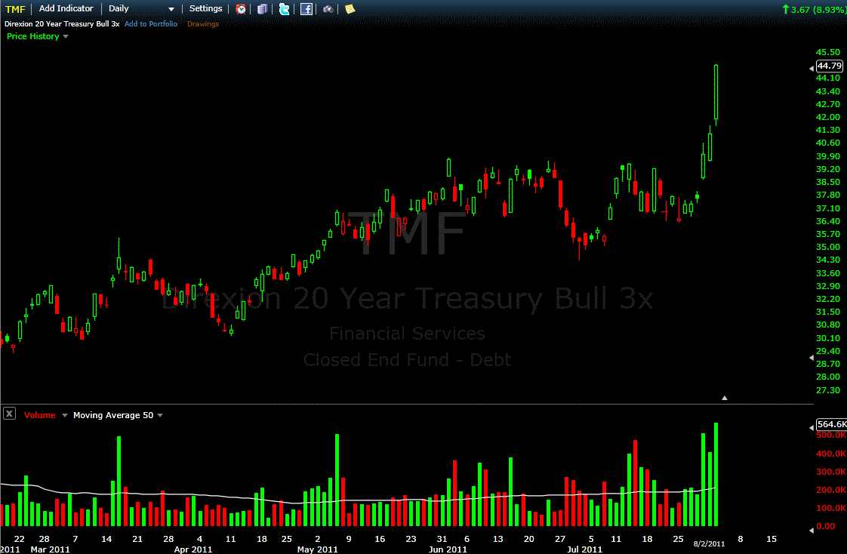Click the Jun 2011 date axis label
Image resolution: width=847 pixels, height=554 pixels.
(x=447, y=549)
